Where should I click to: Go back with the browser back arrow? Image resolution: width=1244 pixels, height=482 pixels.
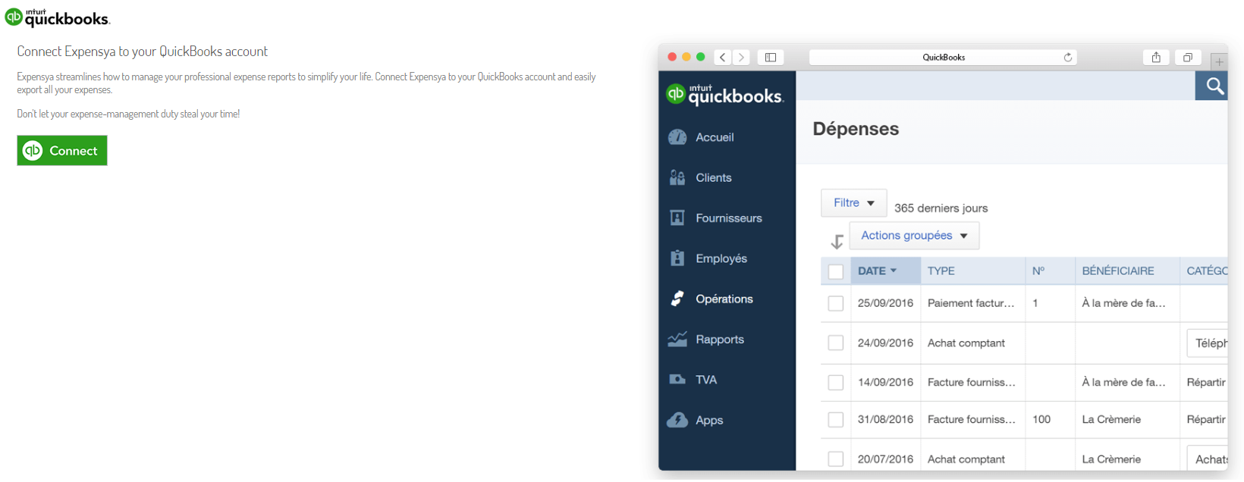click(723, 58)
